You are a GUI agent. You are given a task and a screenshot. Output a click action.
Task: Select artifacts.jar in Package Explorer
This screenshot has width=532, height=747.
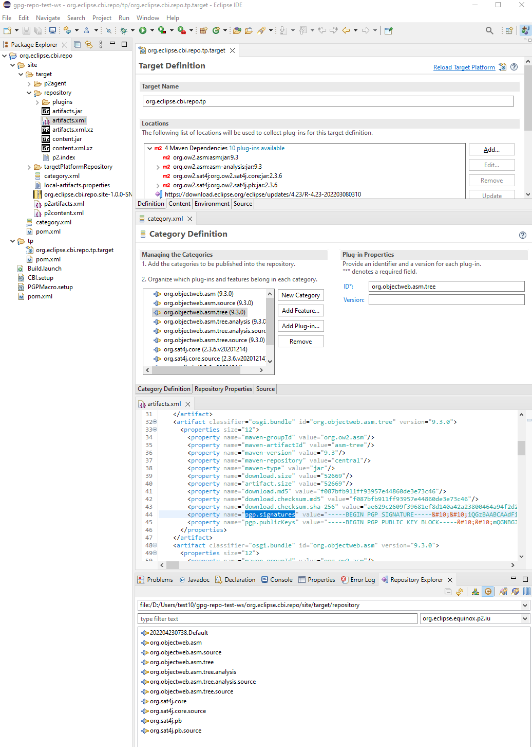pyautogui.click(x=67, y=111)
